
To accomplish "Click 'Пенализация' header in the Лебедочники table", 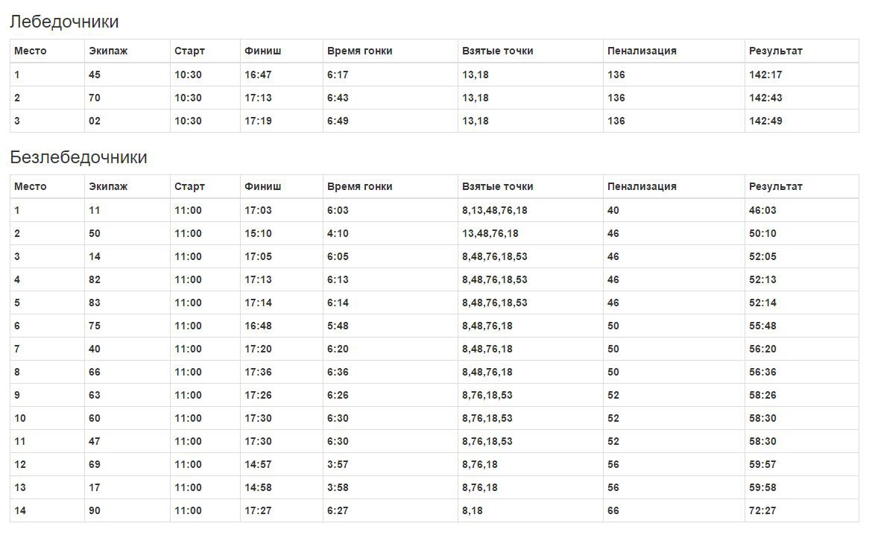I will 642,51.
